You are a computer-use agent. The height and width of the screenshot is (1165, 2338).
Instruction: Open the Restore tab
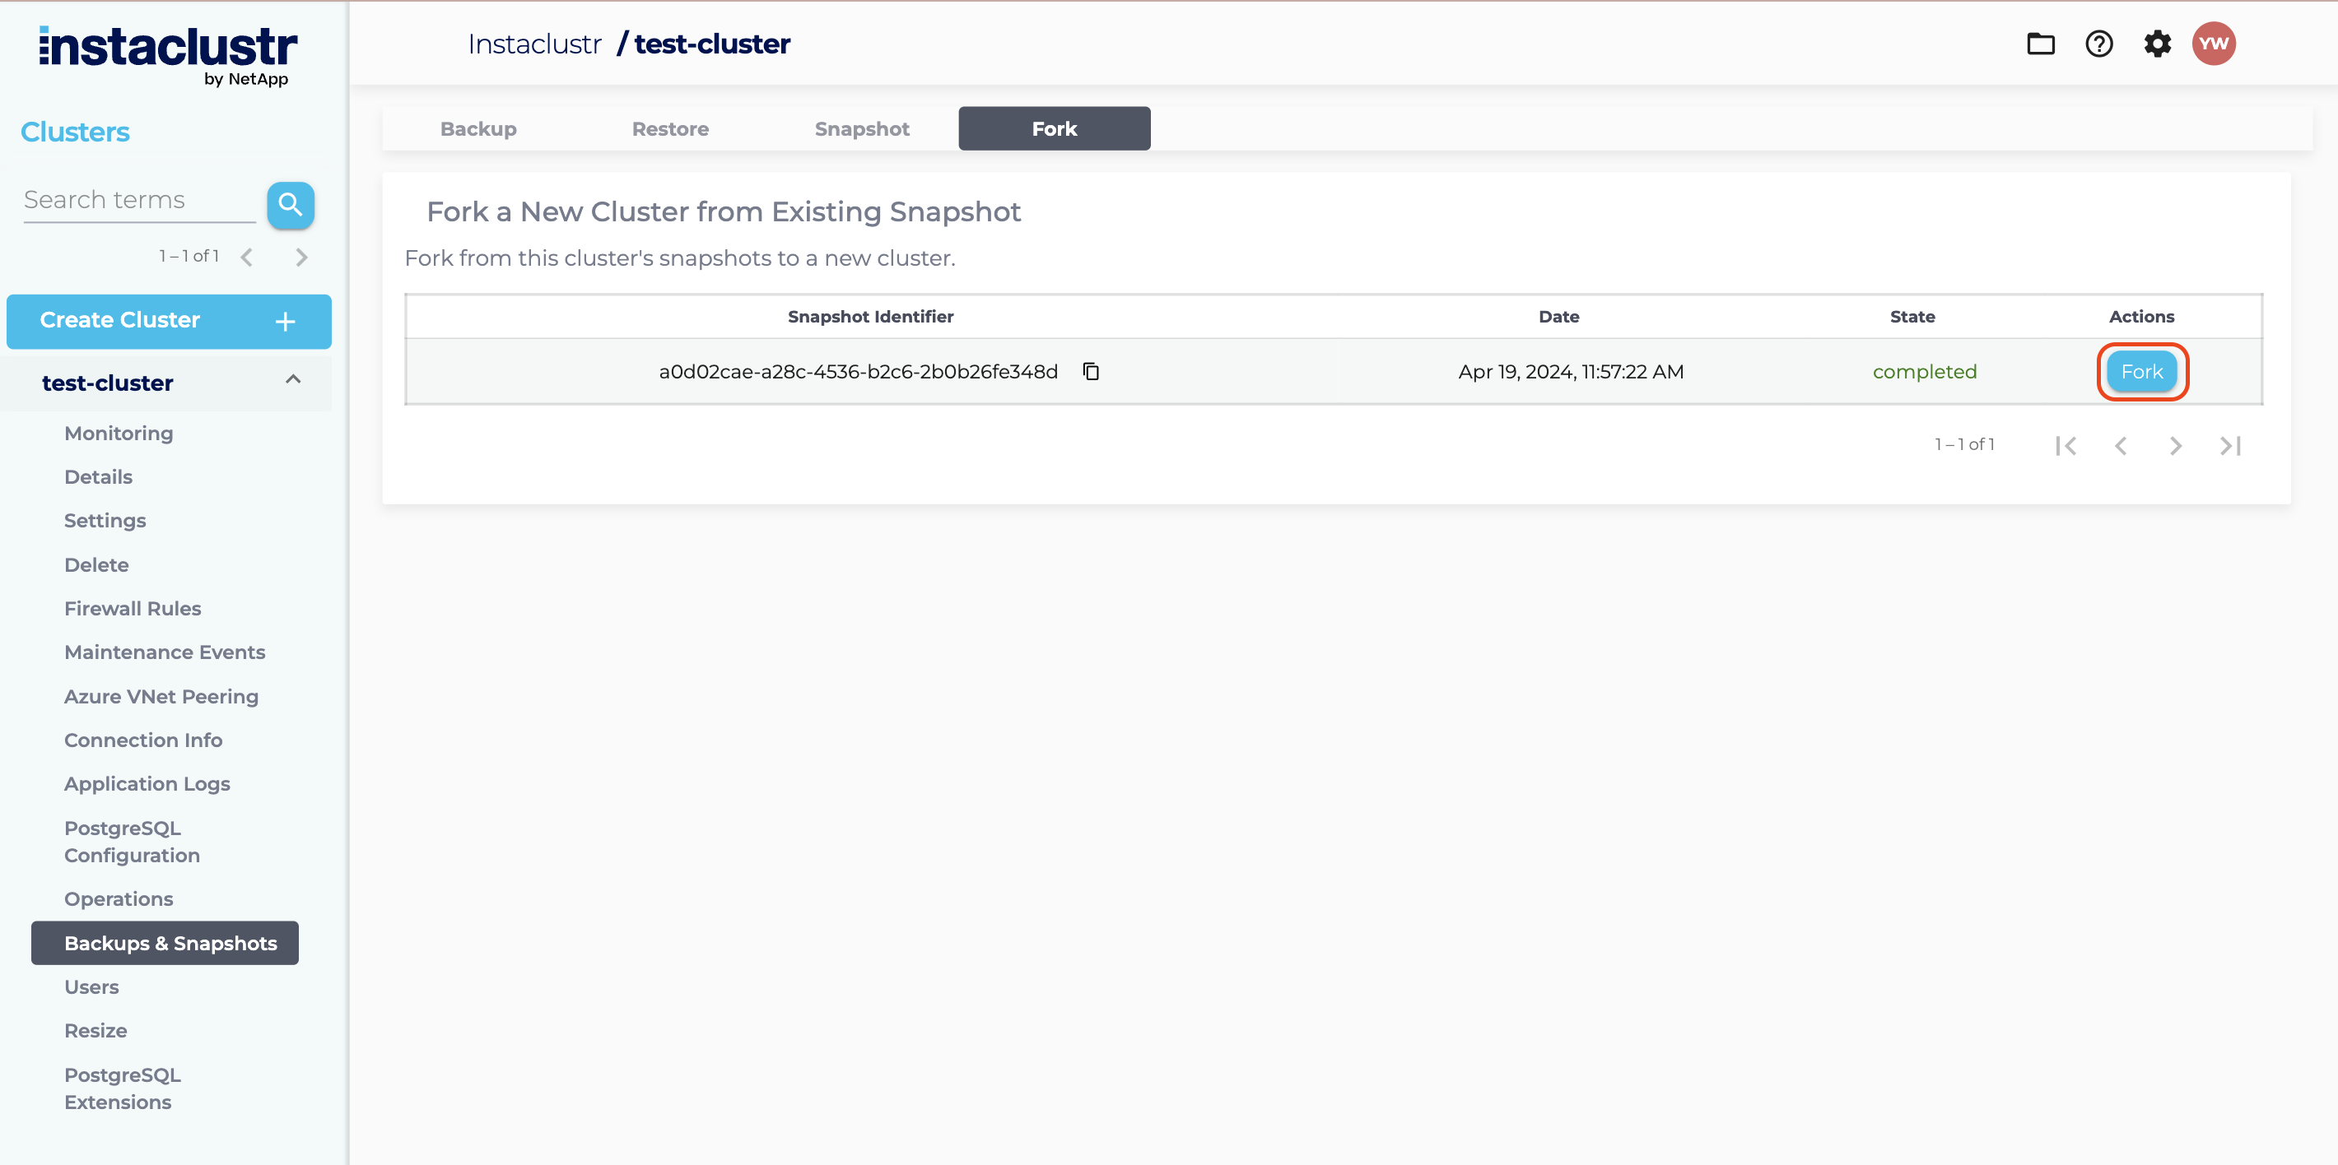point(670,129)
